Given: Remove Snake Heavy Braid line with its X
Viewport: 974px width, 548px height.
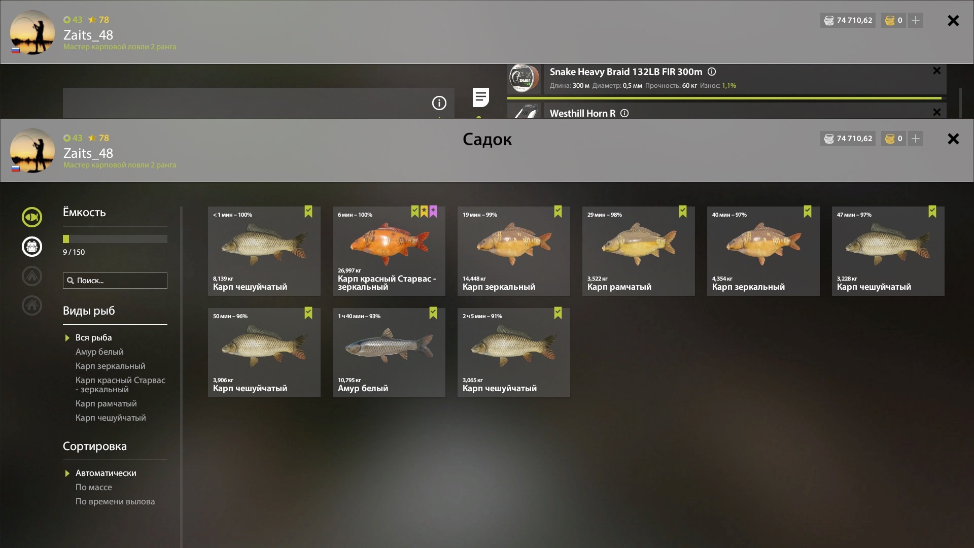Looking at the screenshot, I should pos(936,71).
